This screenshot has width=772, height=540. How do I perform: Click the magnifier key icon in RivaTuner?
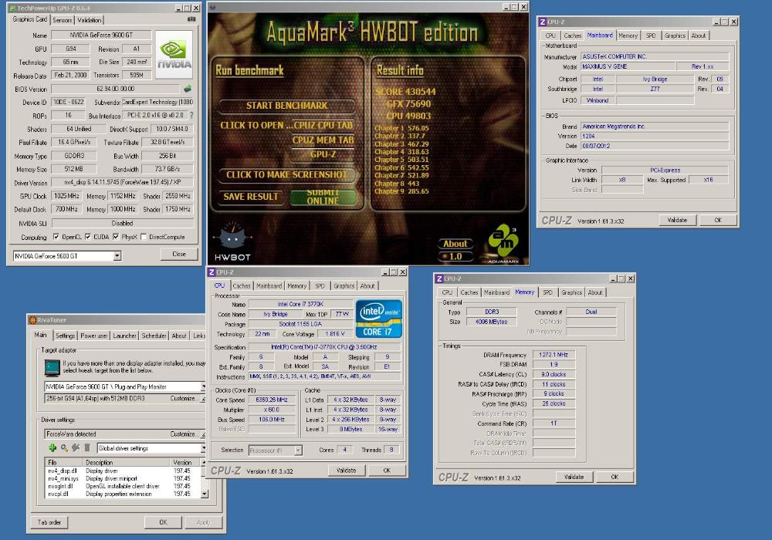[64, 447]
